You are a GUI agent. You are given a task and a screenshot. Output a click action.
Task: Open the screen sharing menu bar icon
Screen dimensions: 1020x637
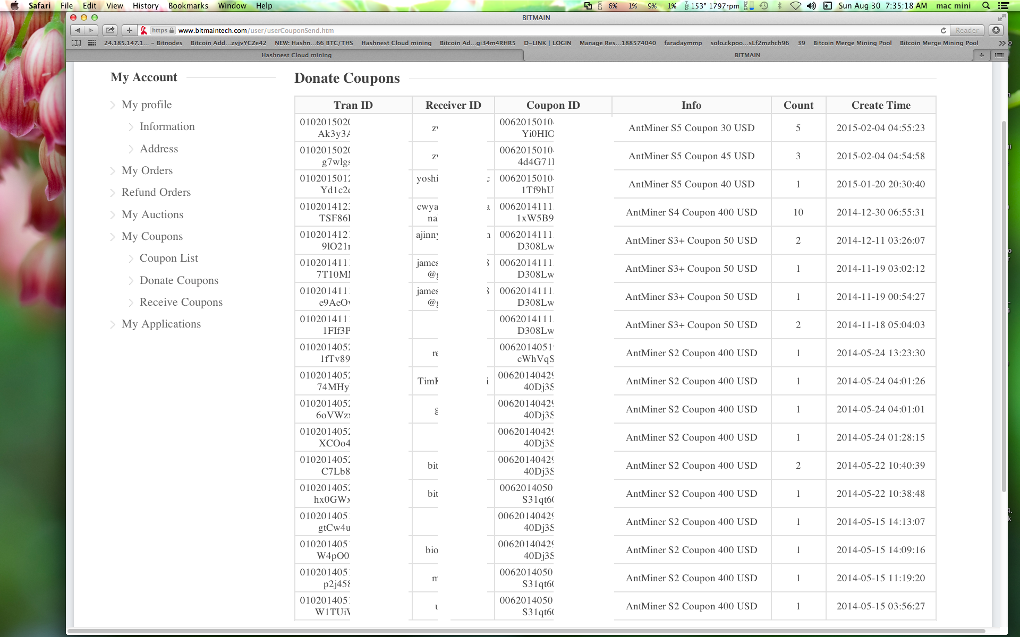point(588,6)
